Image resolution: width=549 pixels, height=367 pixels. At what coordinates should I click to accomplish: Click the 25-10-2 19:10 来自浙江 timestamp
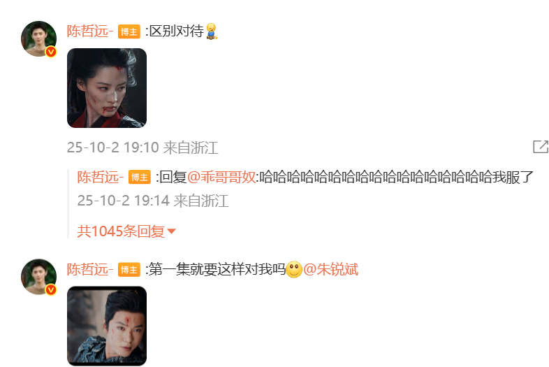[x=142, y=147]
